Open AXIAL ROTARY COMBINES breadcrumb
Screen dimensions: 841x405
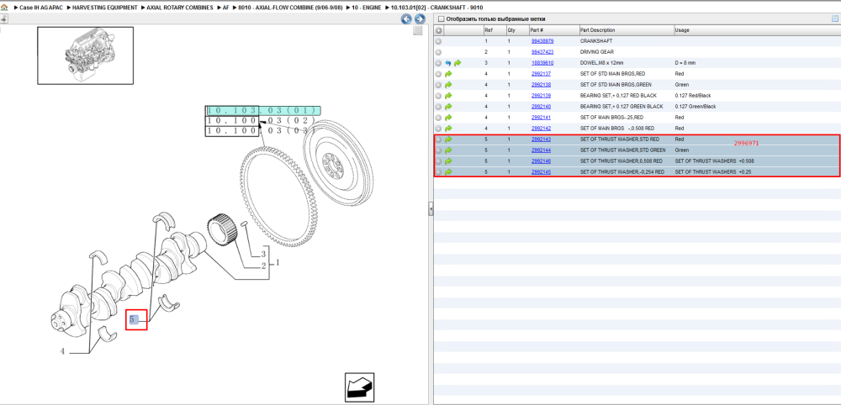180,8
